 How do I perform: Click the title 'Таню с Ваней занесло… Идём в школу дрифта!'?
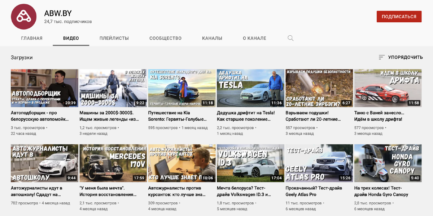[379, 116]
